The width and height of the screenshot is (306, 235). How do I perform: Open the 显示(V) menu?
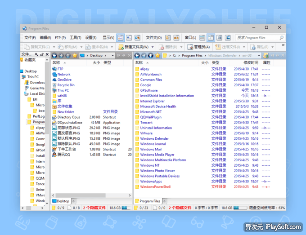[108, 38]
